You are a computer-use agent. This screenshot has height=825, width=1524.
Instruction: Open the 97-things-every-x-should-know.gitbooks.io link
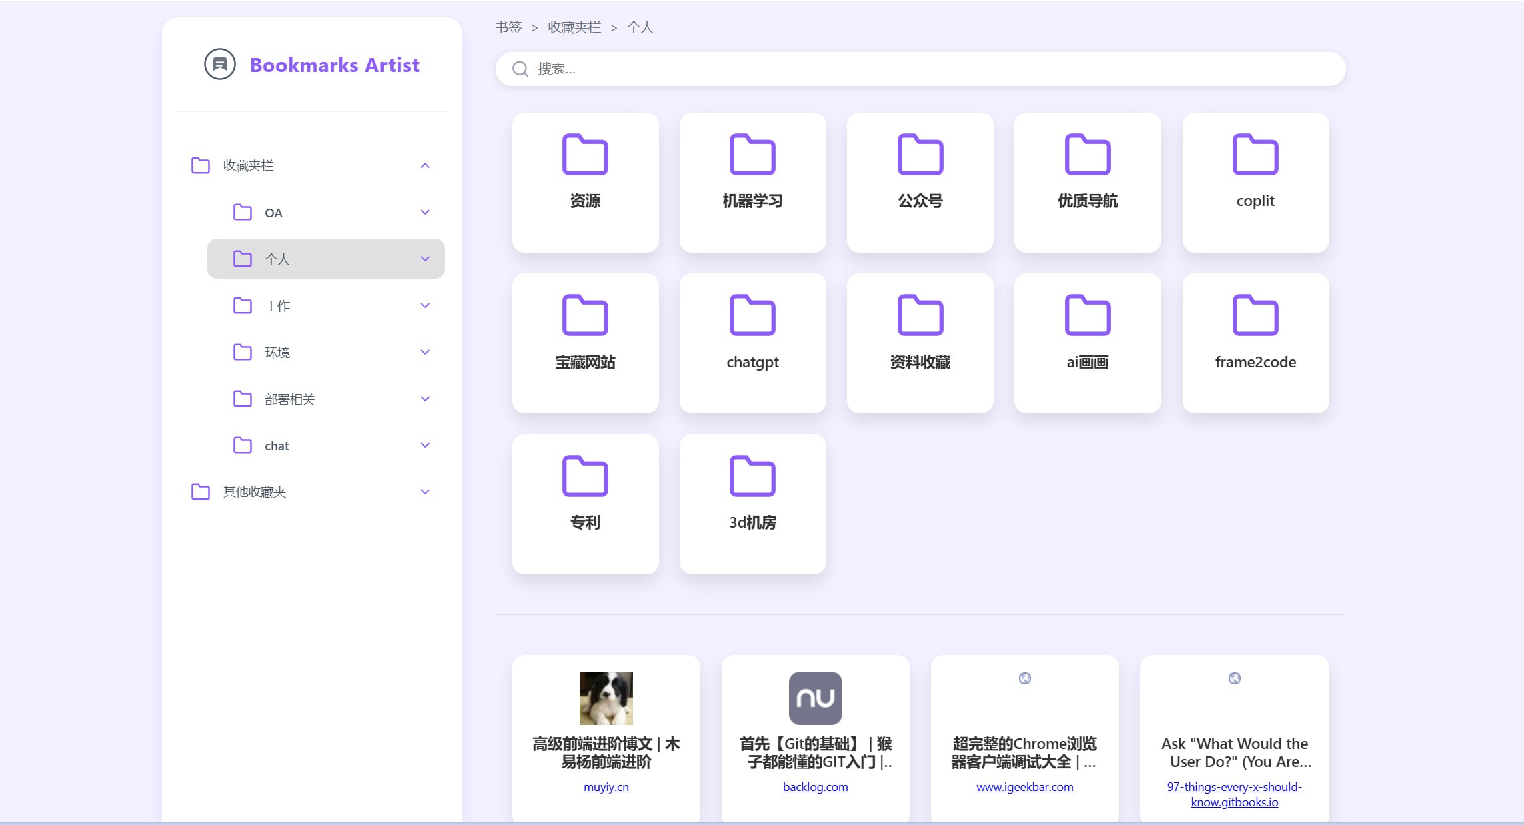coord(1234,794)
